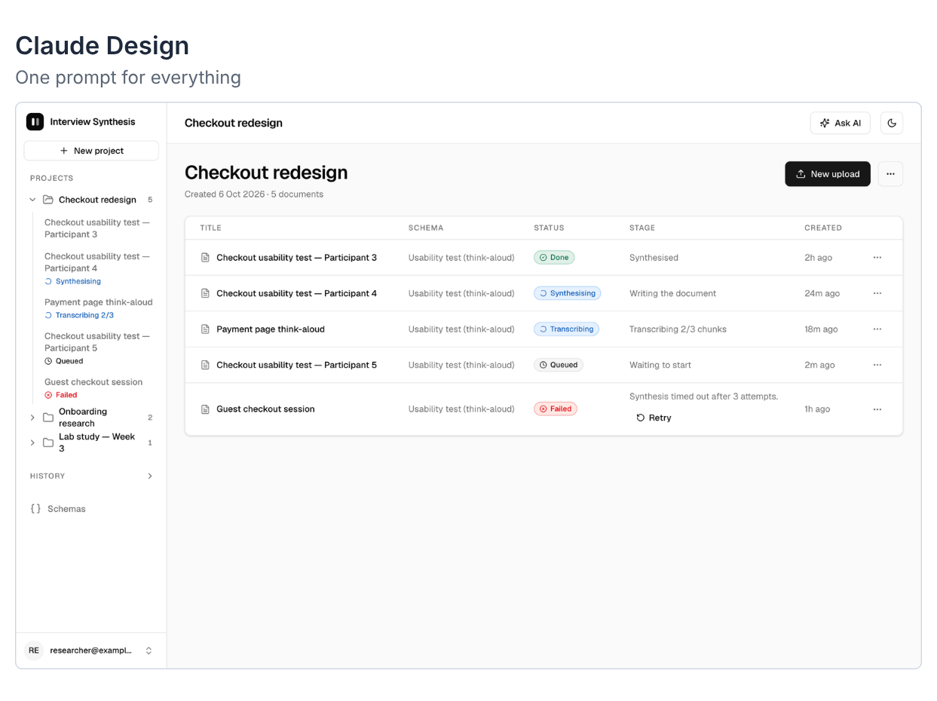Select the Checkout redesign folder in sidebar
Viewport: 937px width, 701px height.
click(91, 200)
